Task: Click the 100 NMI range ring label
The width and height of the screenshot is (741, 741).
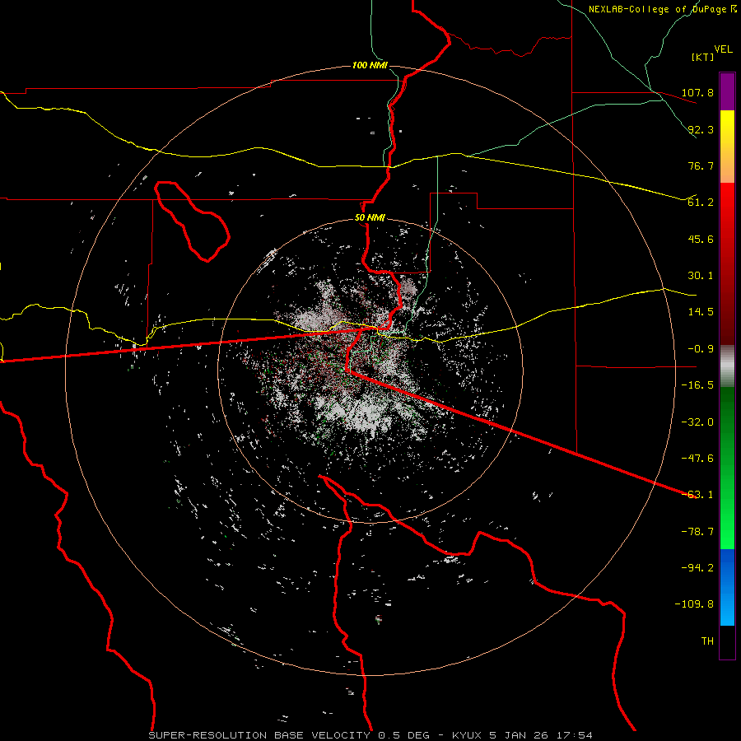Action: click(x=370, y=65)
